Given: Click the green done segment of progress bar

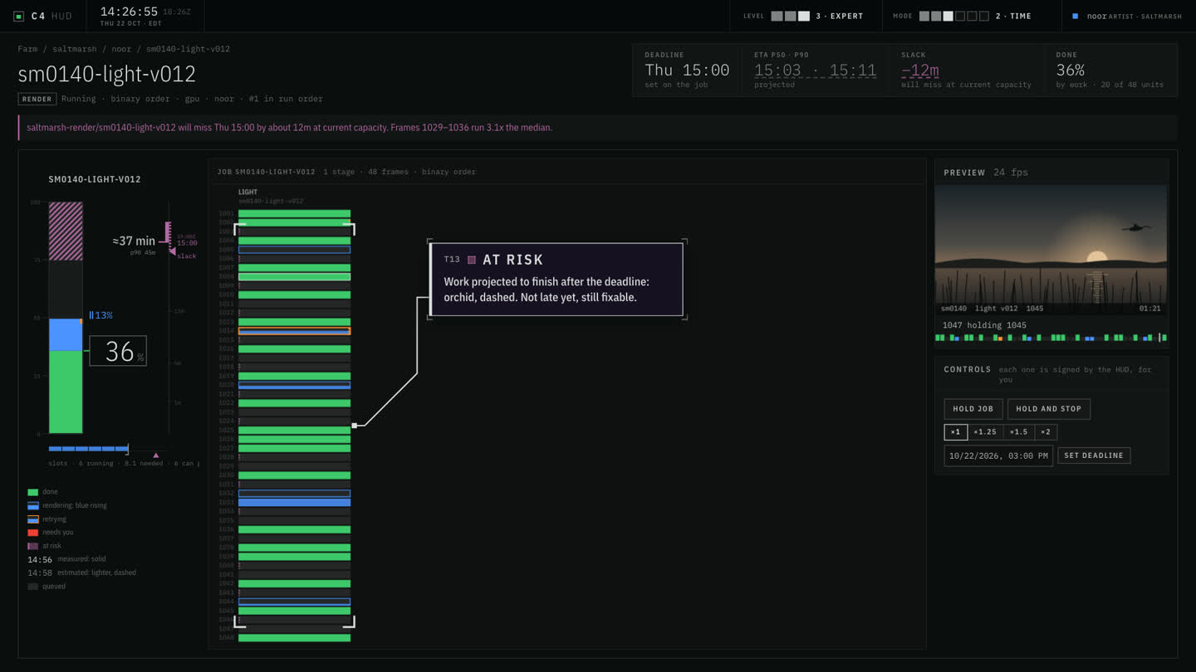Looking at the screenshot, I should pos(66,392).
